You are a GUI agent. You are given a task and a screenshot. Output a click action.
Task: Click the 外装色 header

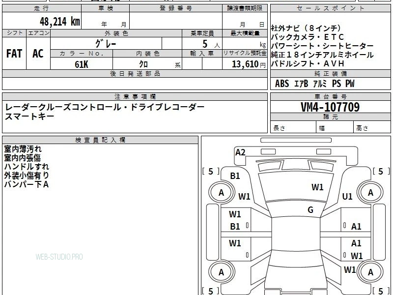point(116,33)
